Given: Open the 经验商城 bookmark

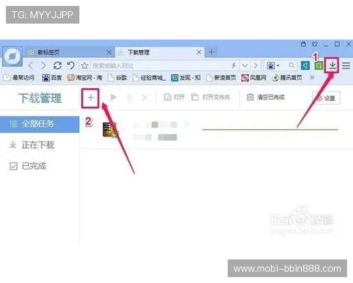Looking at the screenshot, I should coord(149,78).
